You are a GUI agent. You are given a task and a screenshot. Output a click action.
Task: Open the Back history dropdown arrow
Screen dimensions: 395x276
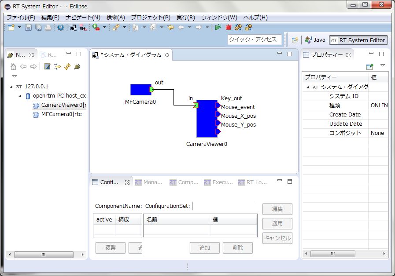pyautogui.click(x=189, y=27)
